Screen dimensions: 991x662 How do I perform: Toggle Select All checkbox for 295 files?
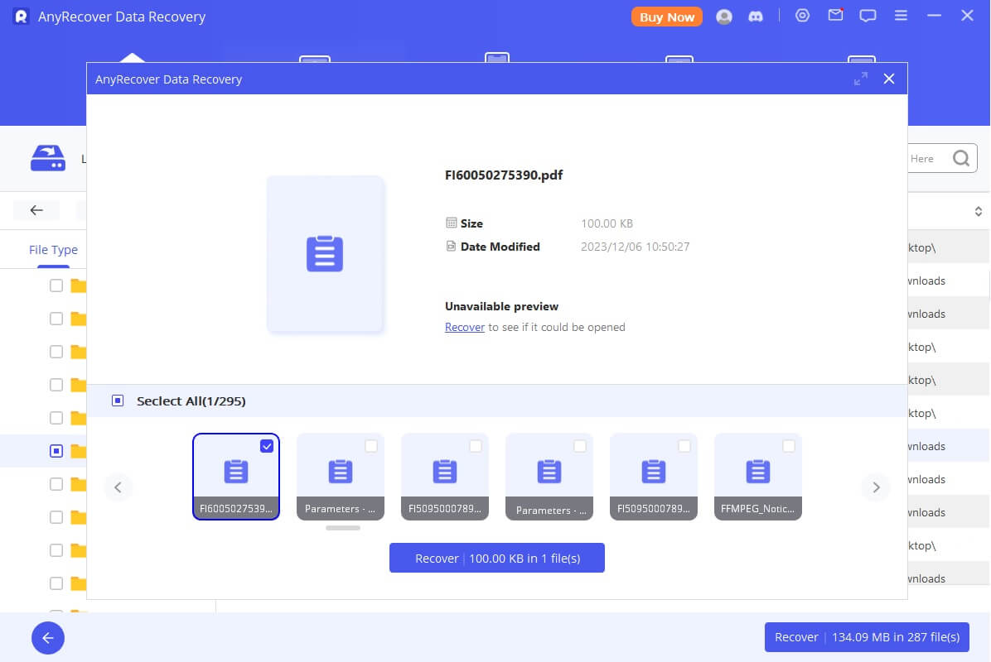tap(117, 401)
